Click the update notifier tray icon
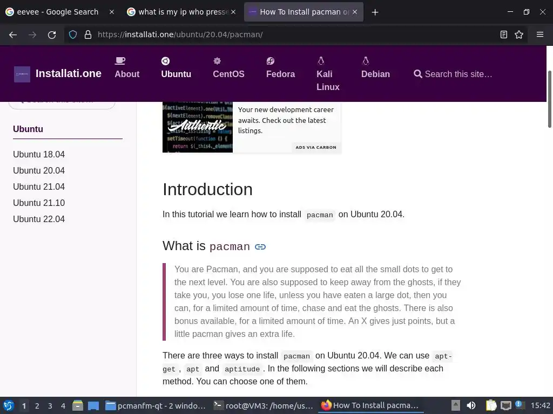 [520, 405]
